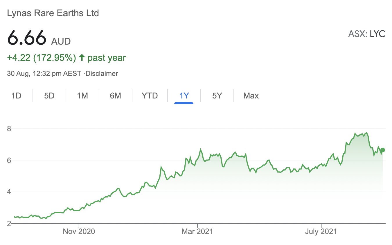Show the 1M price history

[x=82, y=96]
